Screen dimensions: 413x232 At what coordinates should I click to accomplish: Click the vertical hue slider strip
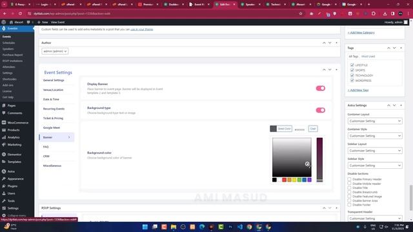point(319,160)
